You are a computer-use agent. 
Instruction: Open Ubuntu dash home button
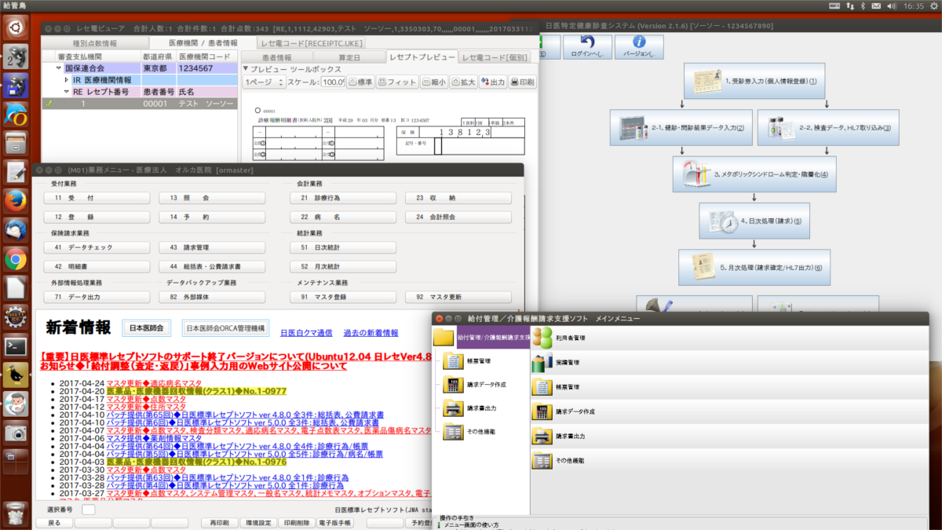coord(16,27)
